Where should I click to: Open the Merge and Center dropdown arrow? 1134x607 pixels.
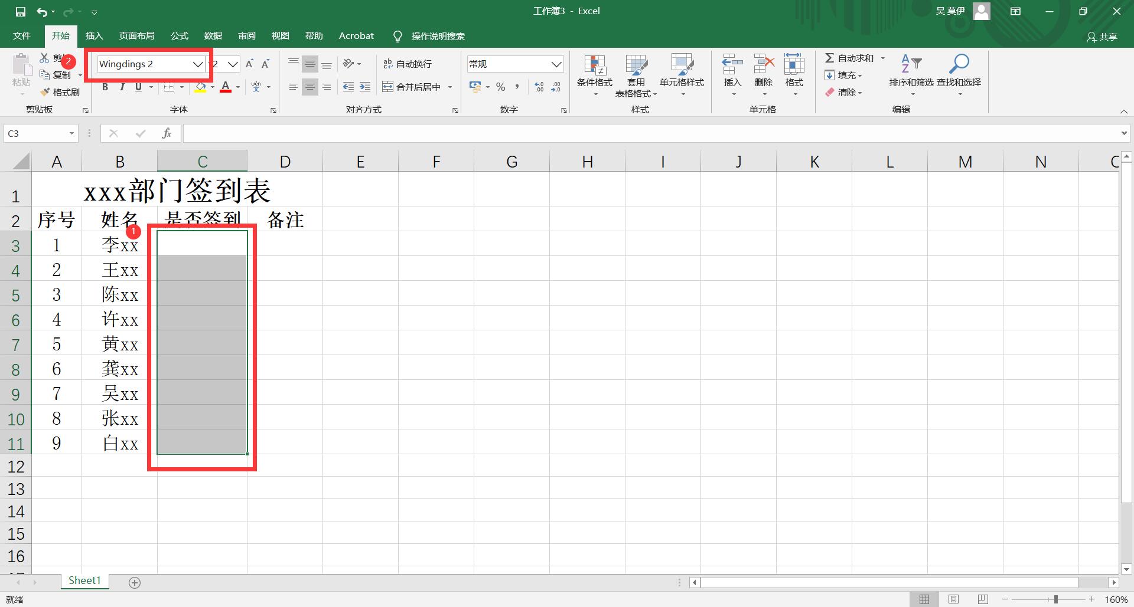[450, 87]
